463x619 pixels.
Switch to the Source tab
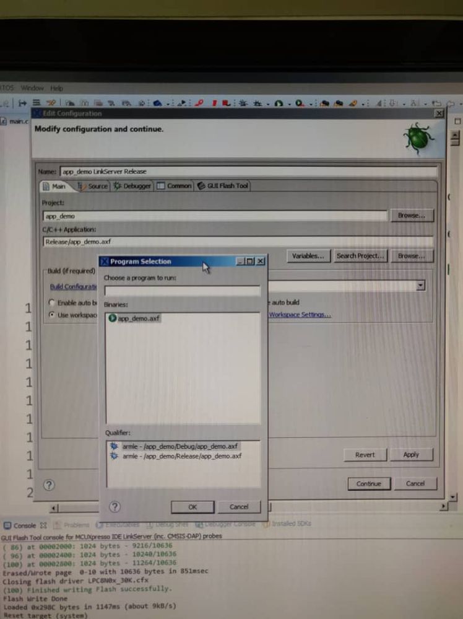click(93, 186)
